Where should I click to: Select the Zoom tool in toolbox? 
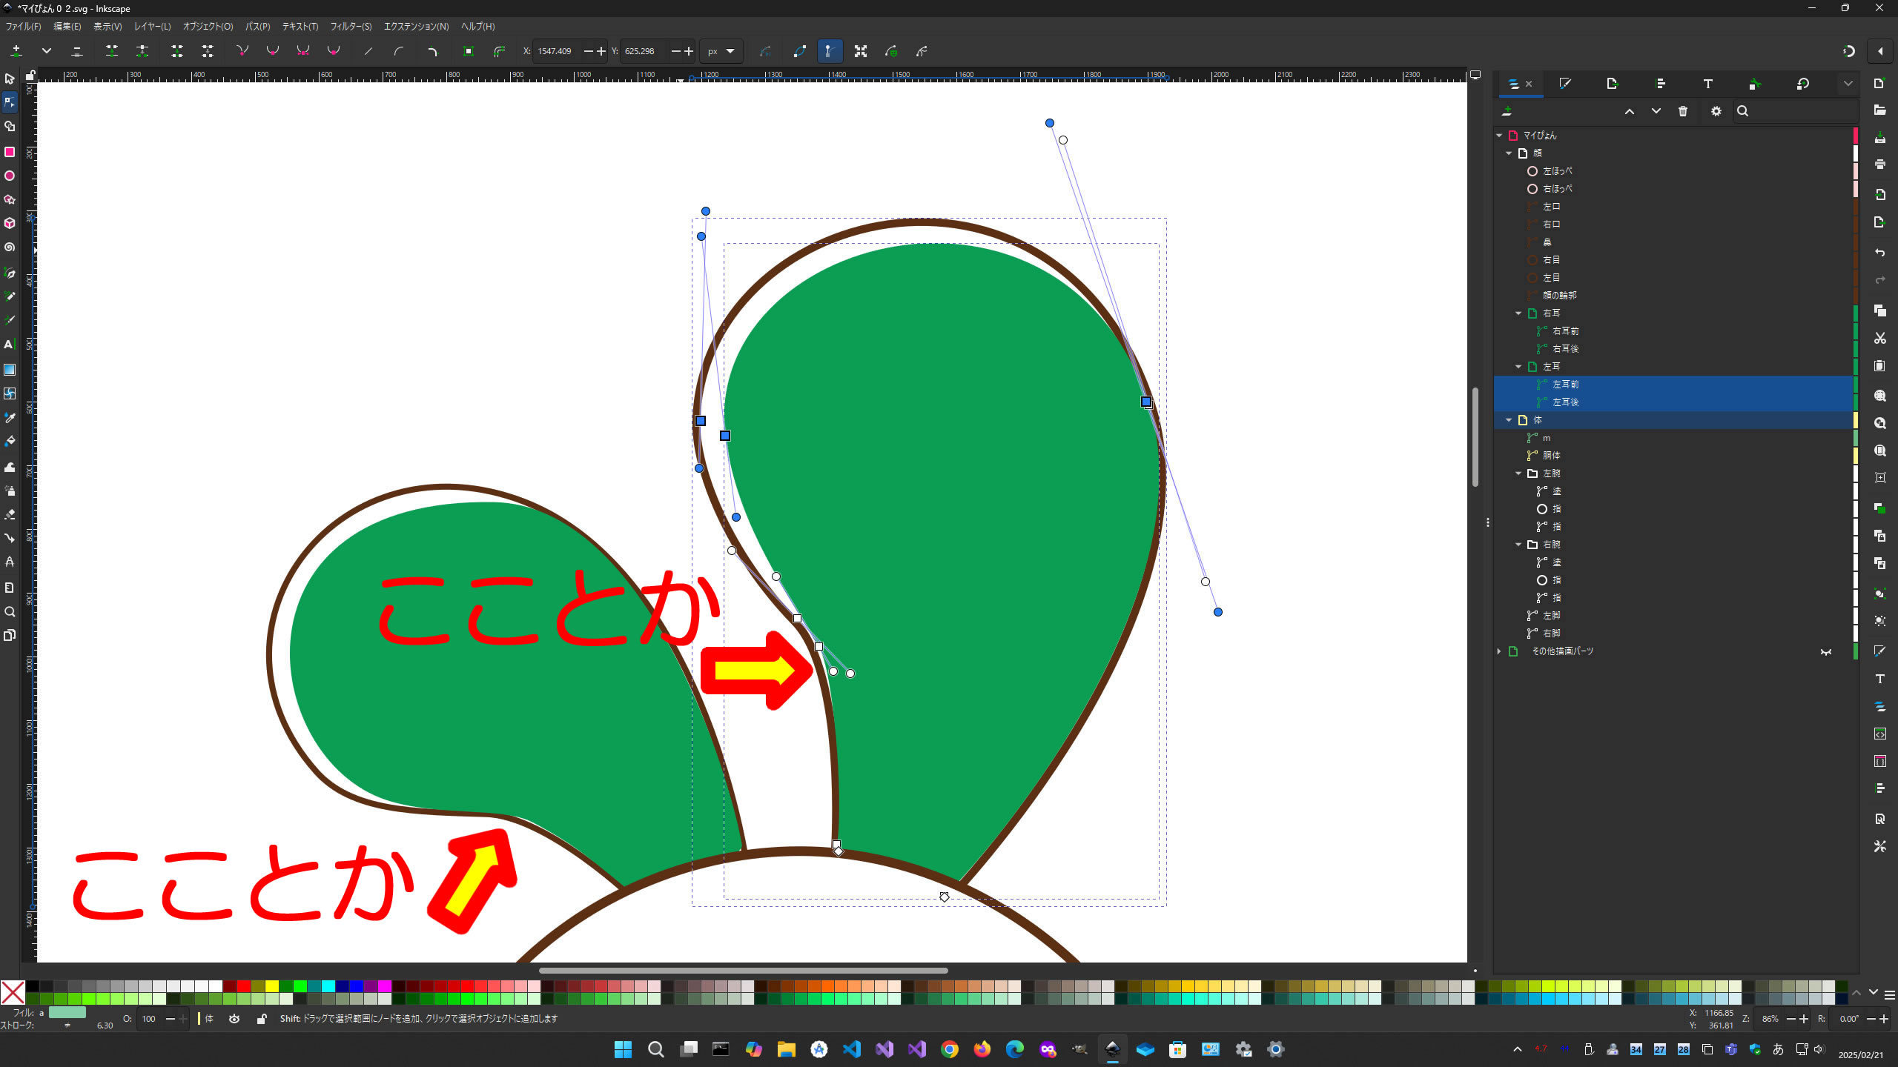click(10, 612)
